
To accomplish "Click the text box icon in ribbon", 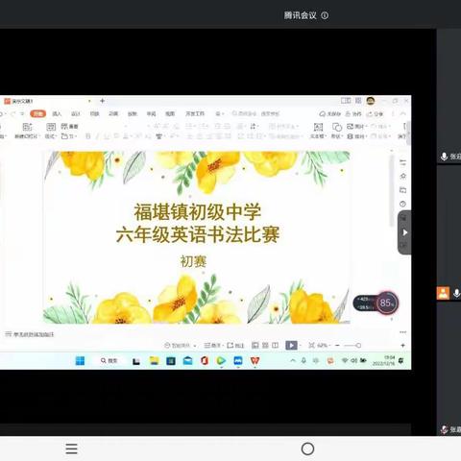I will pyautogui.click(x=318, y=127).
